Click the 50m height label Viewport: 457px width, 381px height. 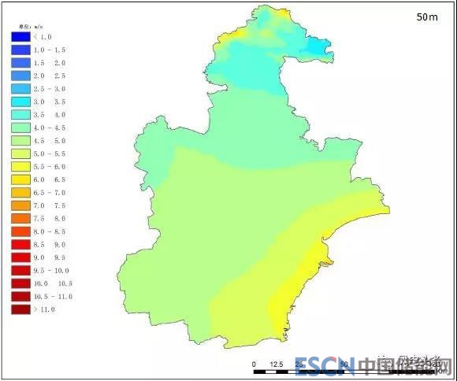[427, 17]
